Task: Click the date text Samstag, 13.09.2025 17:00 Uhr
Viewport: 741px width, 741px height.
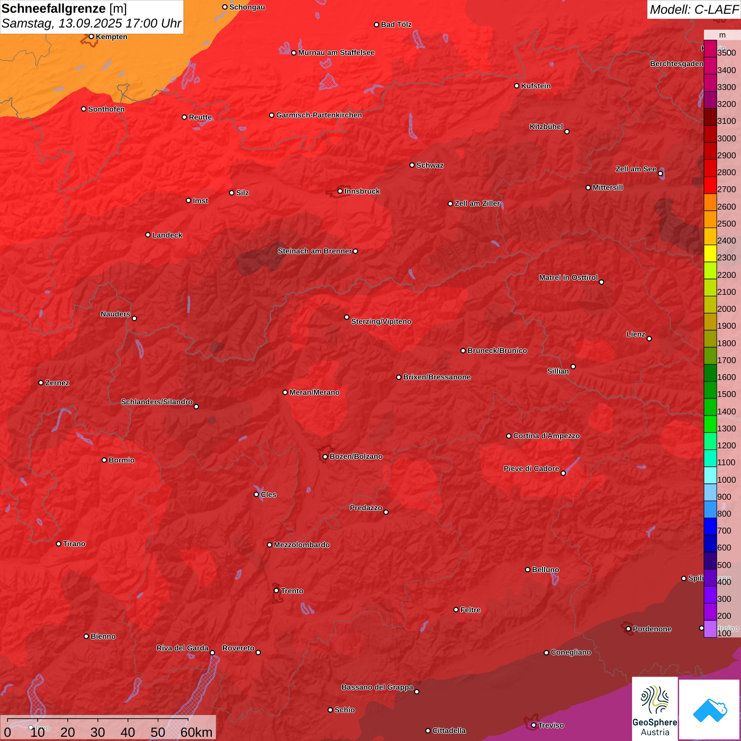Action: click(x=92, y=24)
